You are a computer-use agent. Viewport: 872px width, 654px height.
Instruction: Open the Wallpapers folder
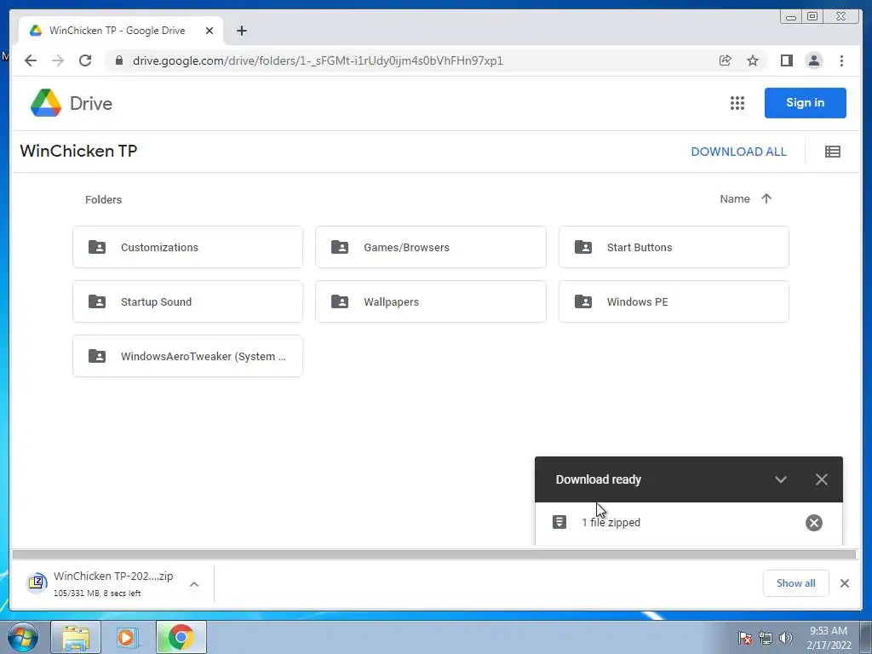click(x=430, y=301)
